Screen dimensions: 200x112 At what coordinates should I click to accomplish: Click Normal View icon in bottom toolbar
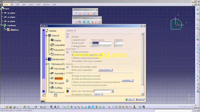point(85,107)
